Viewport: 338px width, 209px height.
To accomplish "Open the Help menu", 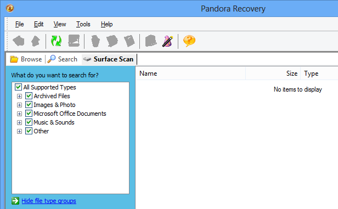I will pyautogui.click(x=106, y=24).
